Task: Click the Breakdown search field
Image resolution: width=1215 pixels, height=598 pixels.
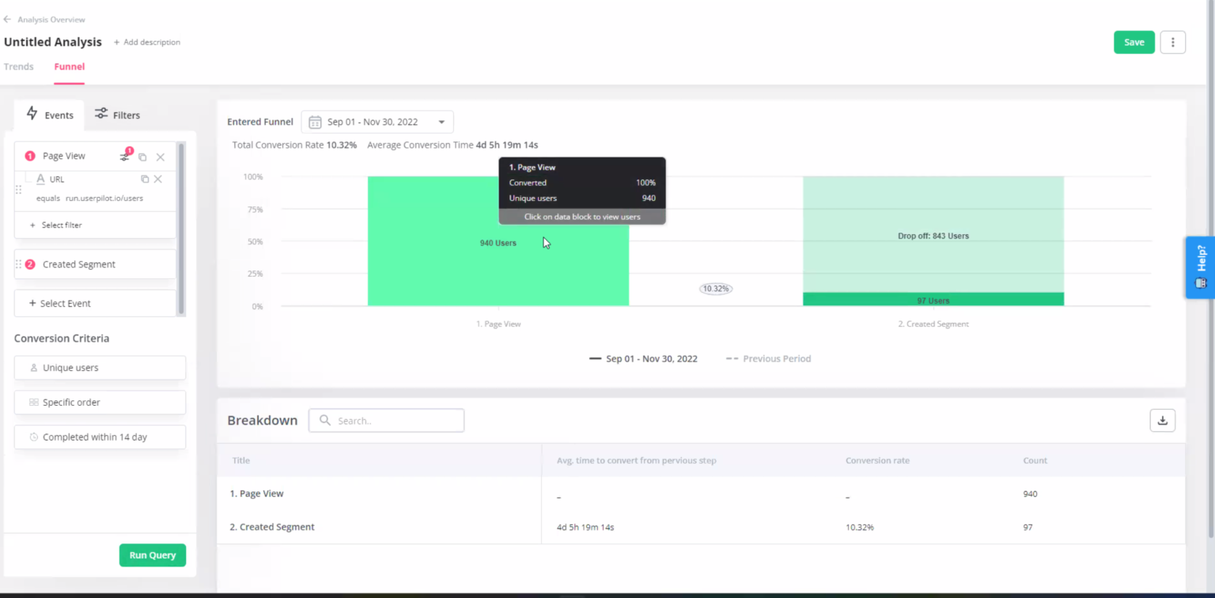Action: pyautogui.click(x=388, y=420)
